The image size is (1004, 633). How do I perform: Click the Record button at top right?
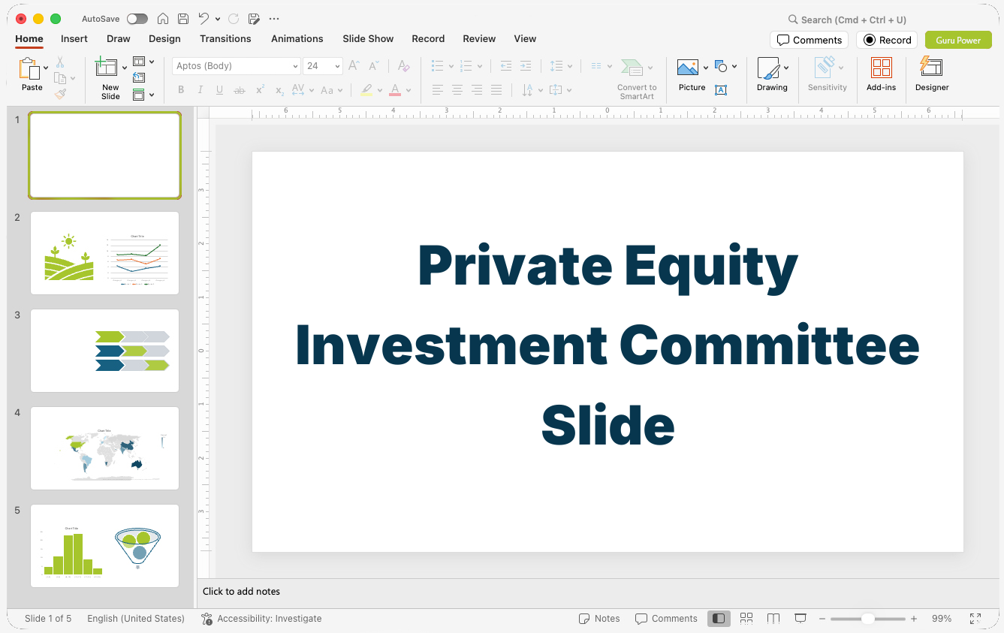[887, 40]
